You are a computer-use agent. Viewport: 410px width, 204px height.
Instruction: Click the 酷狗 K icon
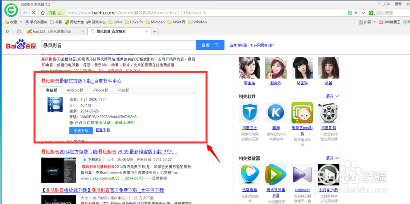276,112
